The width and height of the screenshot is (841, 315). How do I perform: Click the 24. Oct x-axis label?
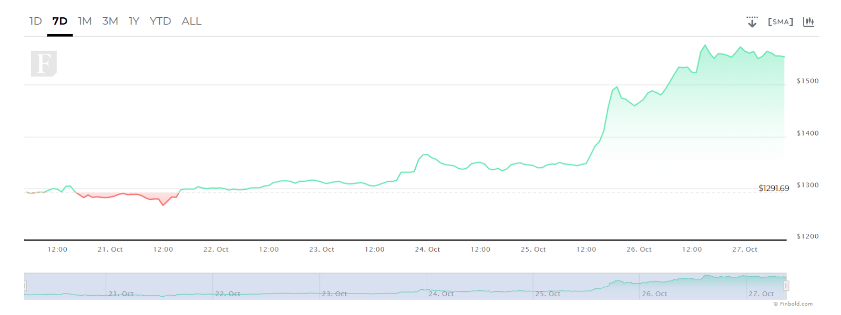pyautogui.click(x=427, y=249)
